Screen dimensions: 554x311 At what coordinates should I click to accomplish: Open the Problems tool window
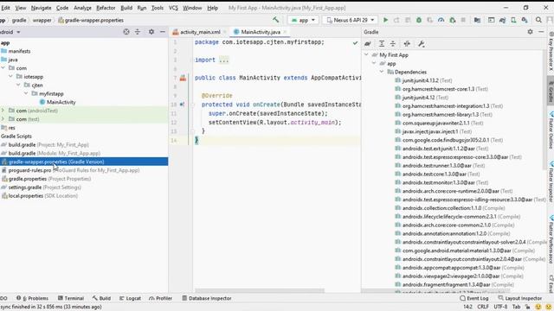click(x=33, y=298)
